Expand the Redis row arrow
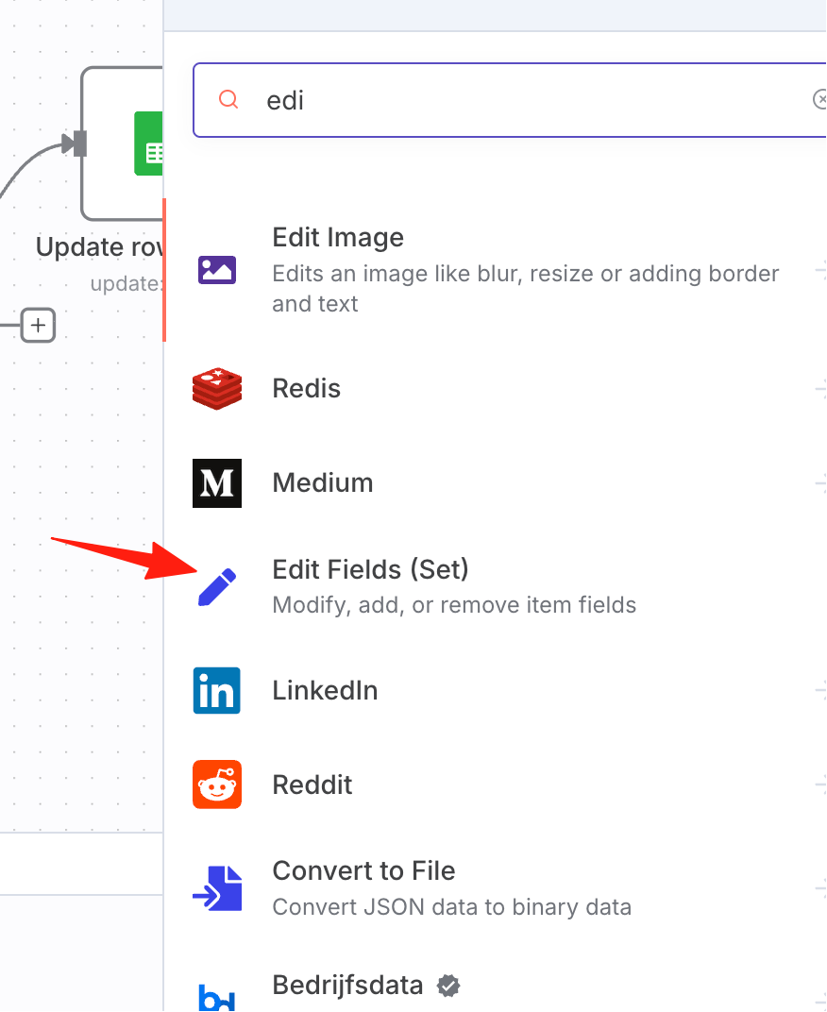Image resolution: width=827 pixels, height=1012 pixels. pos(820,389)
